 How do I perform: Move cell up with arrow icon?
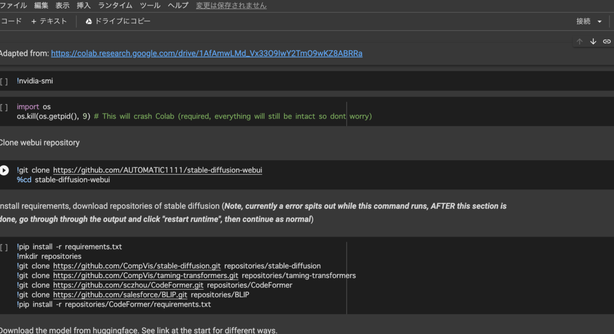(579, 42)
